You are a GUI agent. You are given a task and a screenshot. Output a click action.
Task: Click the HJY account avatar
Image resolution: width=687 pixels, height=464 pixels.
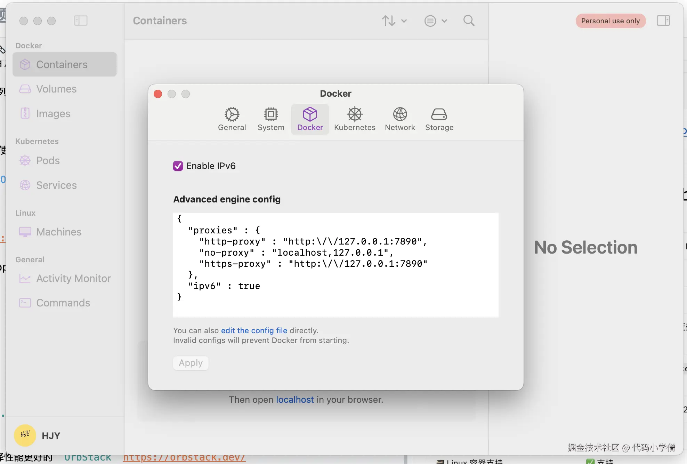pyautogui.click(x=25, y=435)
